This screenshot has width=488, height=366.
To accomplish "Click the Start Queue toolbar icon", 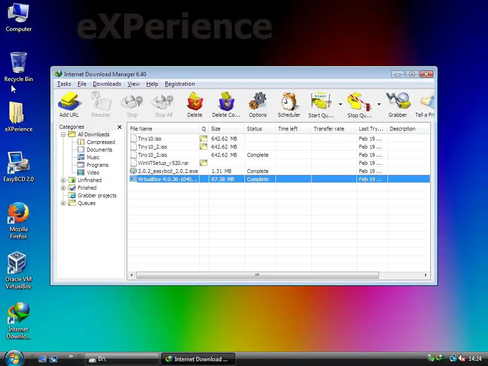I will click(321, 104).
